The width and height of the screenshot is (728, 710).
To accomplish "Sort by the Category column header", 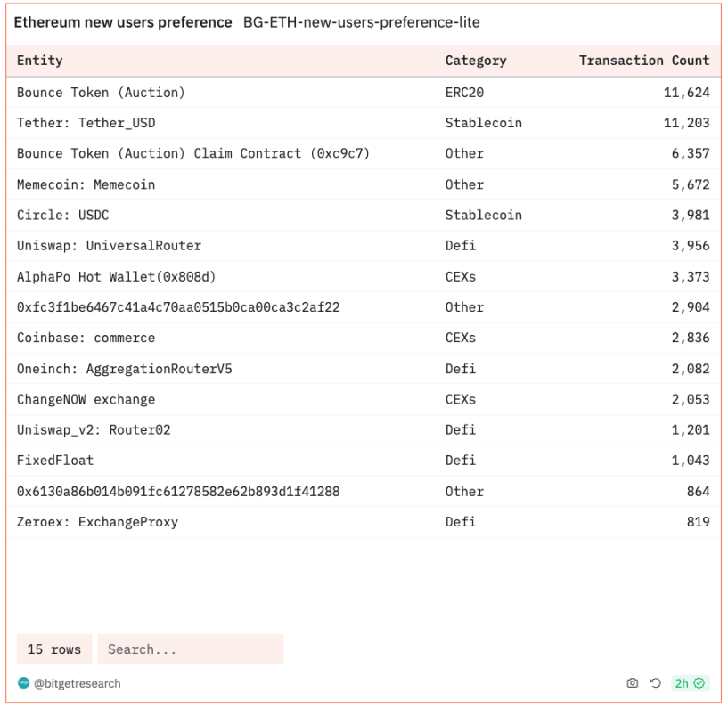I will 475,61.
